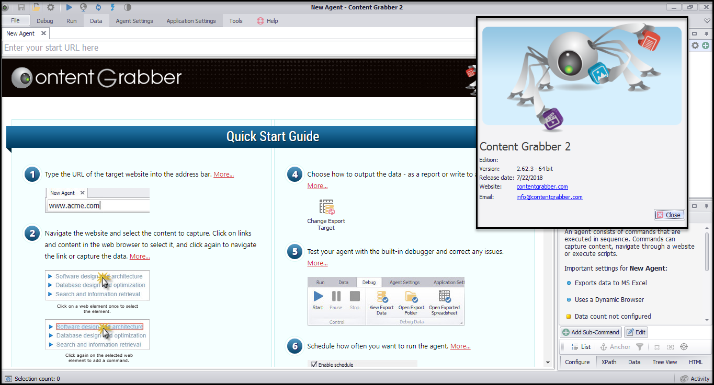The width and height of the screenshot is (714, 385).
Task: Close the About Content Grabber 2 dialog
Action: click(x=668, y=215)
